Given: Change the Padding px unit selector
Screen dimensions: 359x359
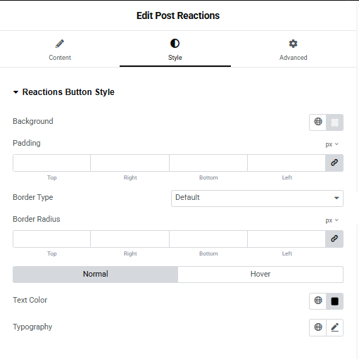Looking at the screenshot, I should pyautogui.click(x=332, y=144).
